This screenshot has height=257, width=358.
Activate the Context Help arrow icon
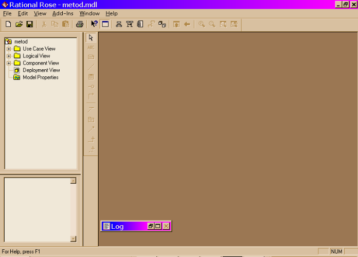tap(94, 24)
